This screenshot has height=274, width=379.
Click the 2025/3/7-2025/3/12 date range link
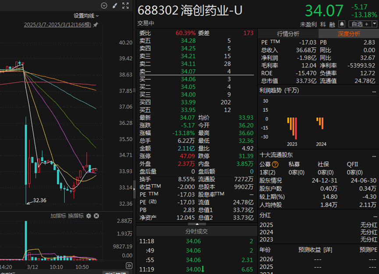(x=57, y=24)
